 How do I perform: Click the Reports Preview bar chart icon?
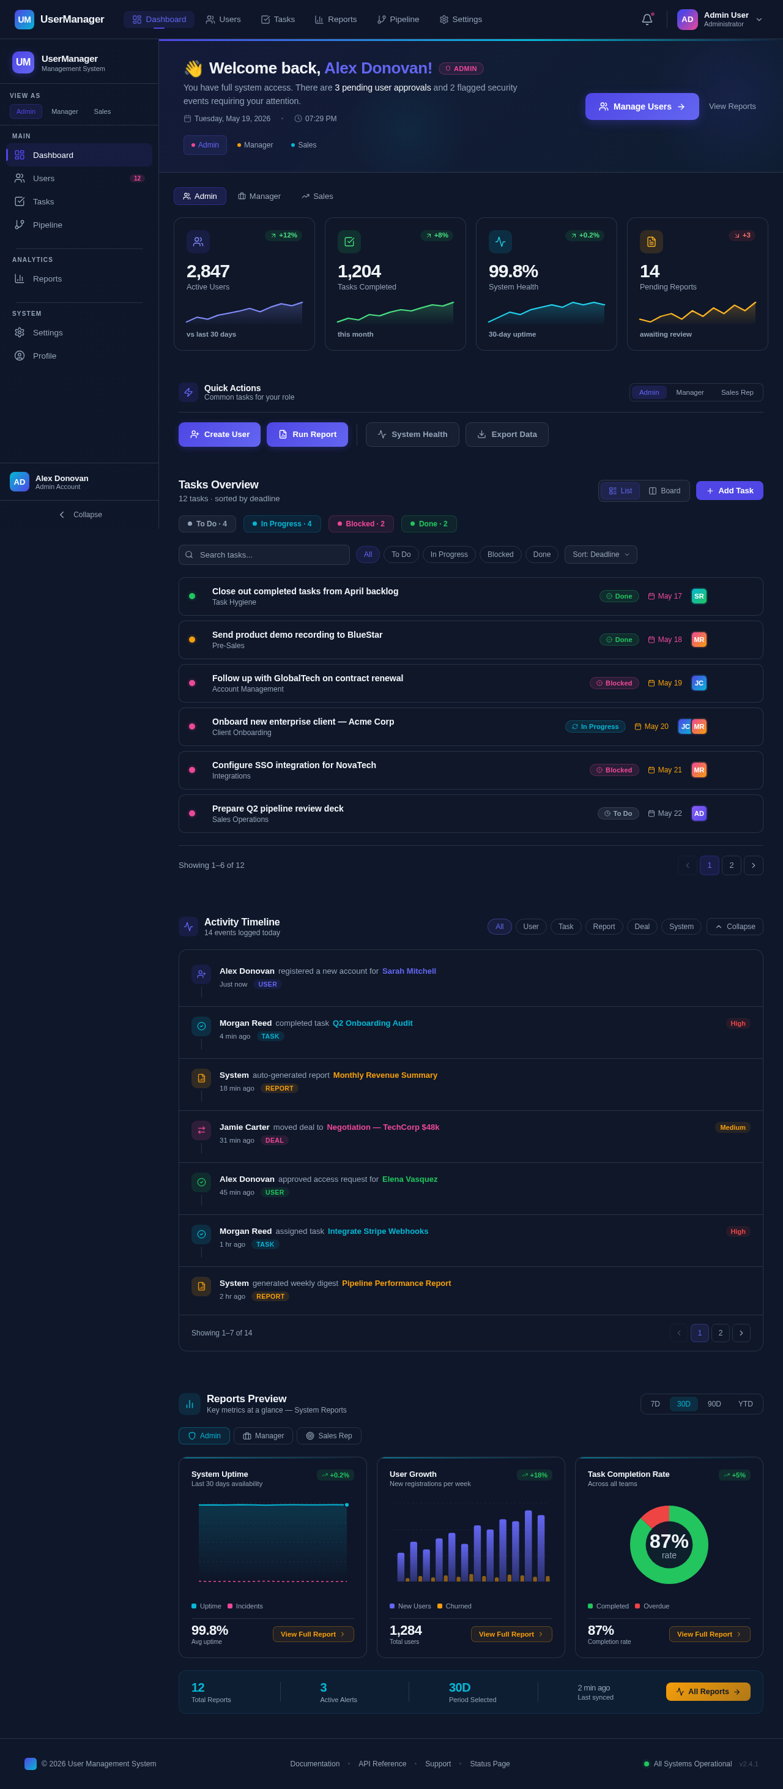pos(190,1404)
